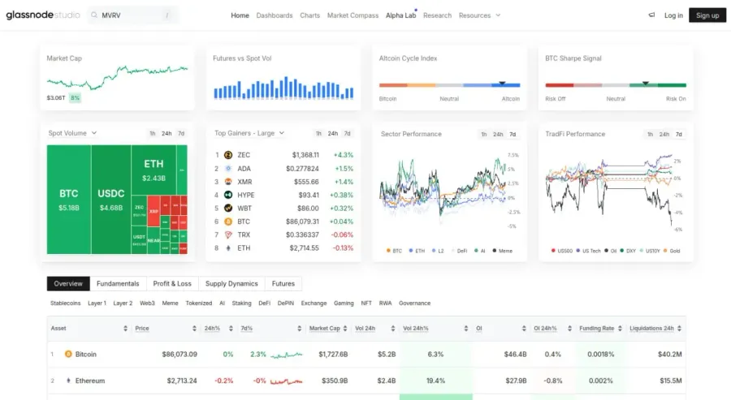The height and width of the screenshot is (400, 731).
Task: Open the Top Gainers - Large dropdown
Action: point(249,133)
